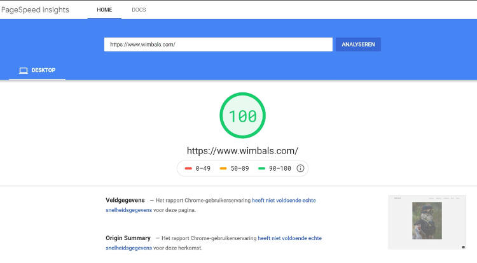Screen dimensions: 477x263
Task: Open the Origin Summary 'snelheidsgegevens' link
Action: click(x=128, y=248)
